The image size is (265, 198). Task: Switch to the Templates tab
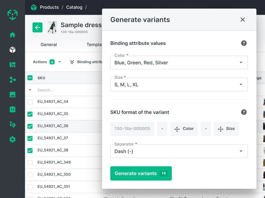coord(94,45)
